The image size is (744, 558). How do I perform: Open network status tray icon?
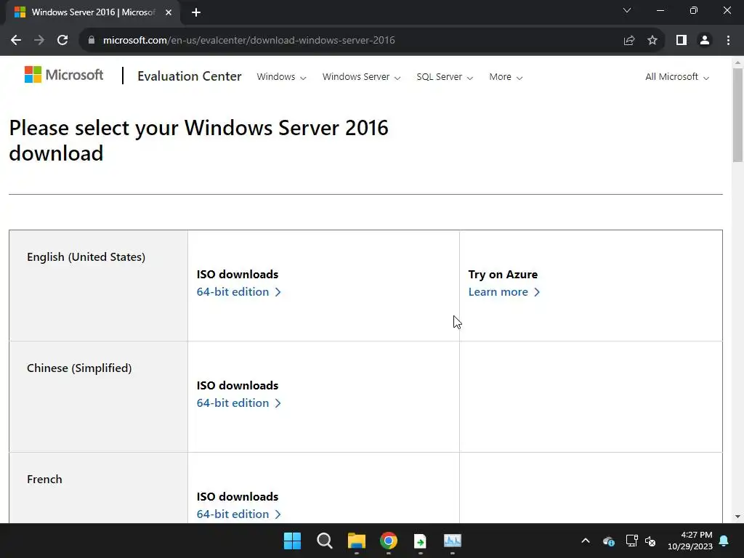631,541
